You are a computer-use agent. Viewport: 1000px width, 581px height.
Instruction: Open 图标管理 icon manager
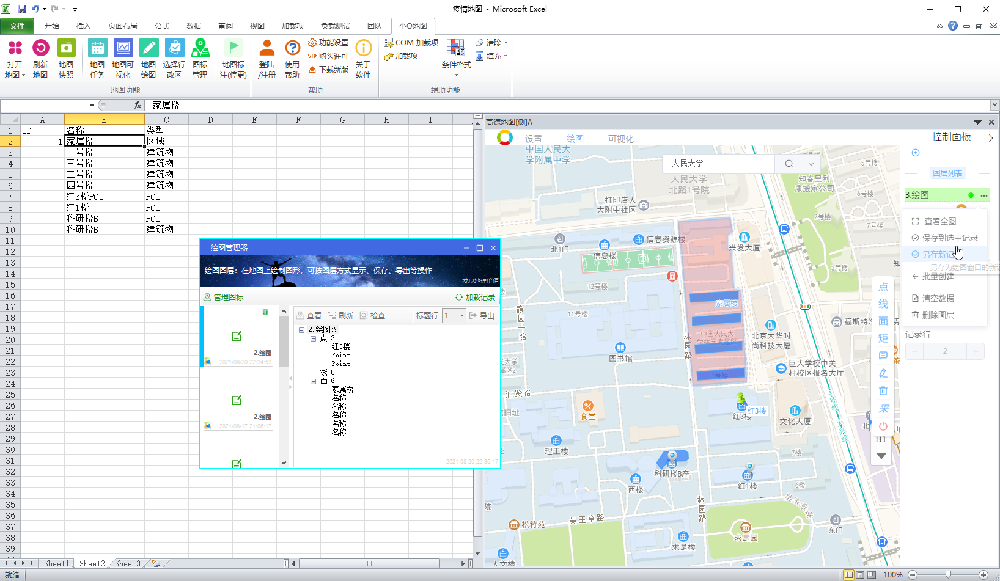pos(200,59)
